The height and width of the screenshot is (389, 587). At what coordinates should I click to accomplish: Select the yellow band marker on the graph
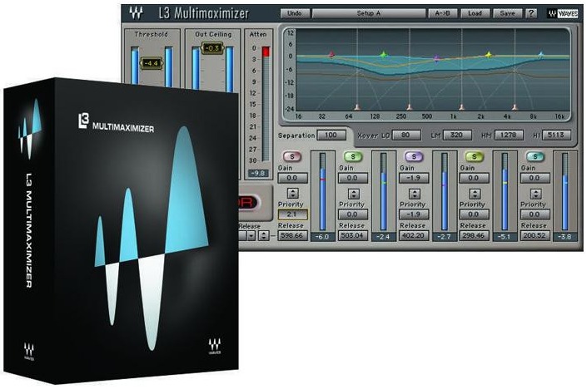point(489,55)
